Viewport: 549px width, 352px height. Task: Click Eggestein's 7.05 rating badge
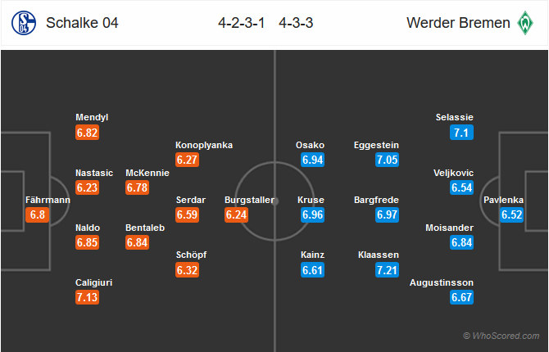click(x=387, y=160)
